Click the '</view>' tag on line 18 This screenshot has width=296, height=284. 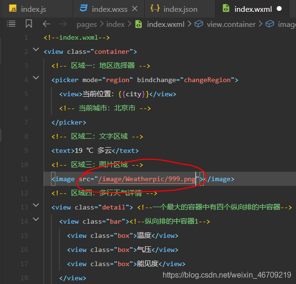(x=73, y=278)
